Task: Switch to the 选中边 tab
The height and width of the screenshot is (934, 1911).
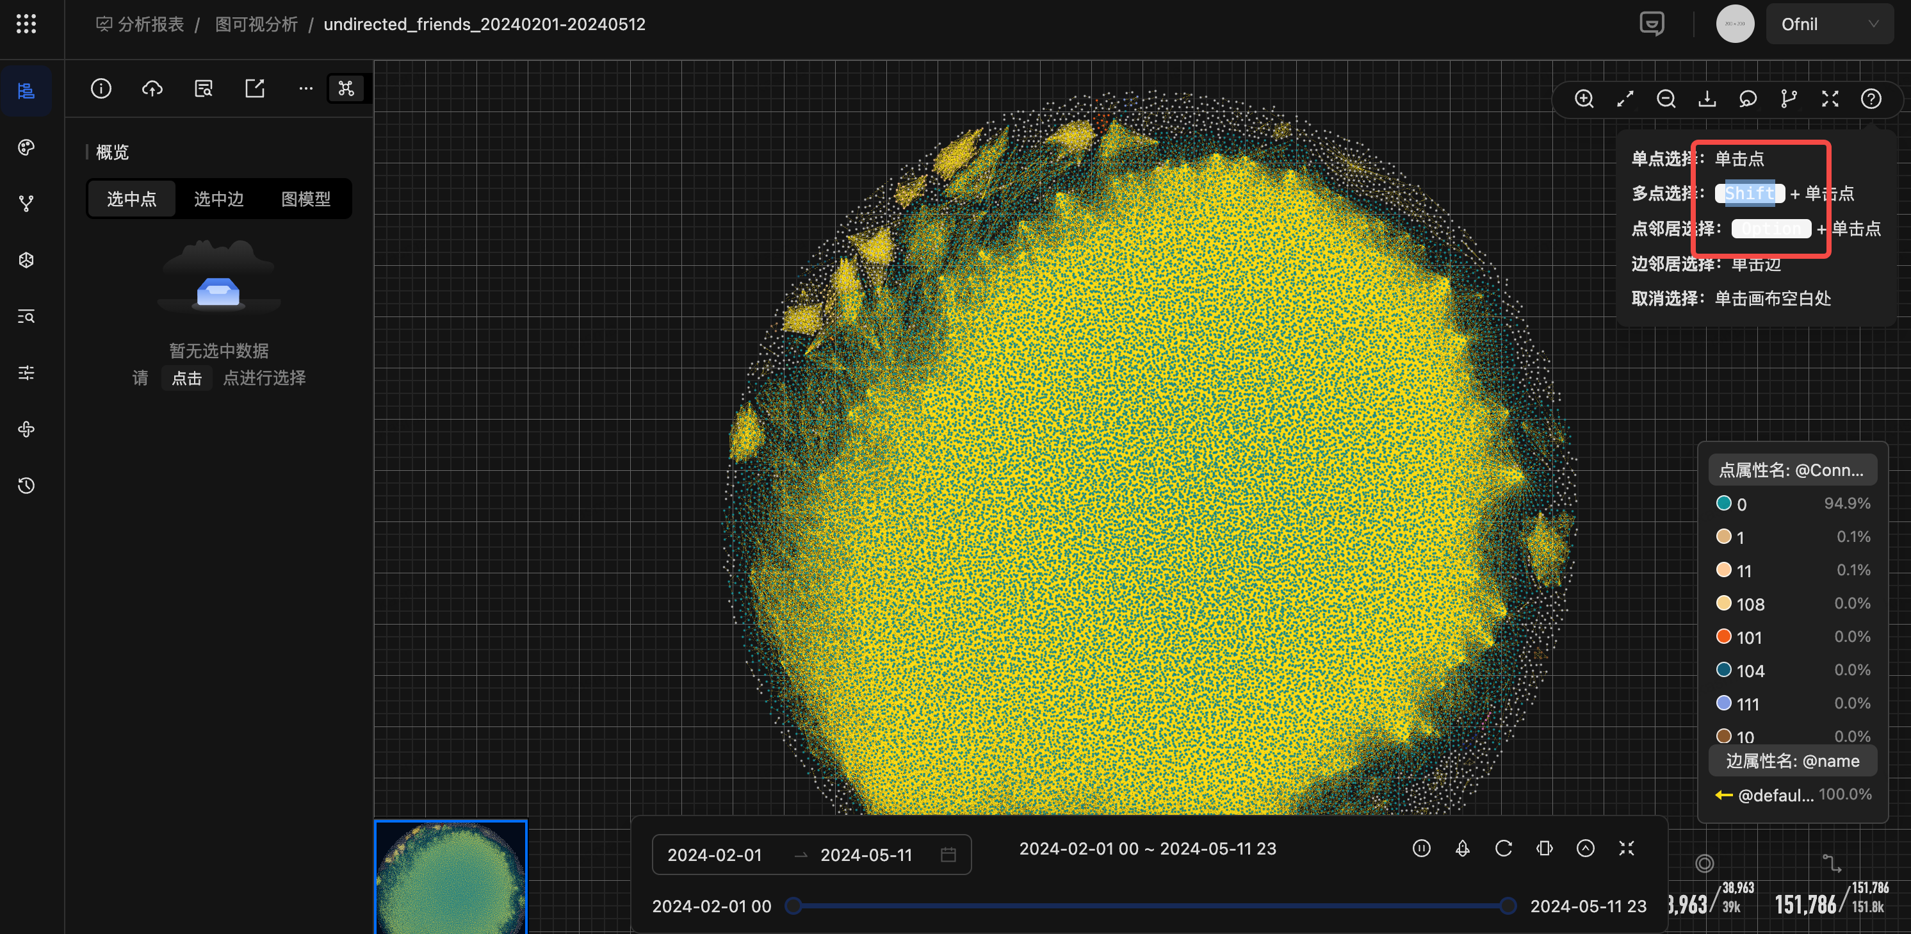Action: [219, 199]
